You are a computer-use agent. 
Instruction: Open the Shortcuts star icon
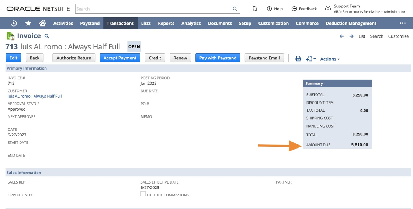click(28, 24)
